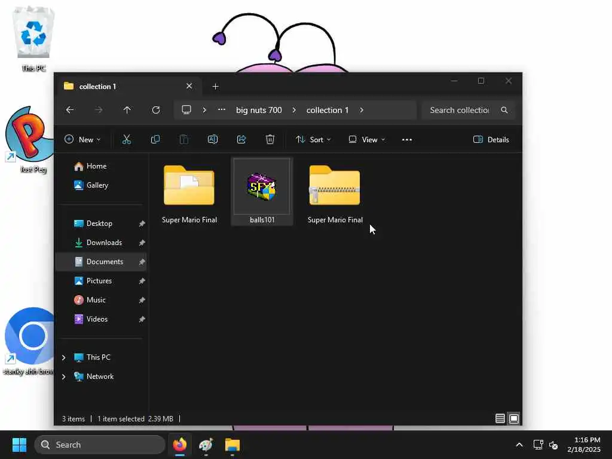Screen dimensions: 612x459
Task: Unpin Music using its pin icon
Action: [142, 300]
